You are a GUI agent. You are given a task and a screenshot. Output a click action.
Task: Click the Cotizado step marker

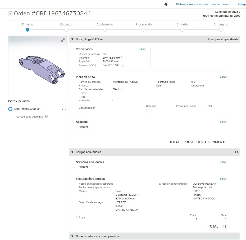pyautogui.click(x=66, y=30)
